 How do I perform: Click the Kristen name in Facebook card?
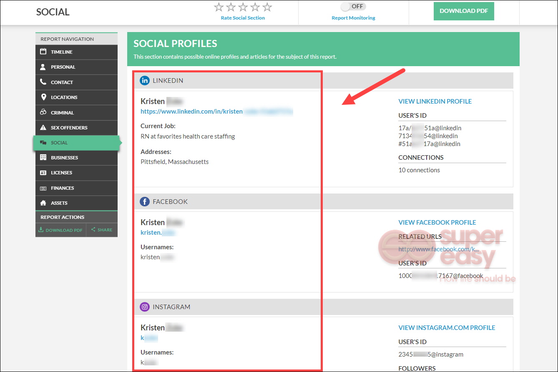(162, 222)
